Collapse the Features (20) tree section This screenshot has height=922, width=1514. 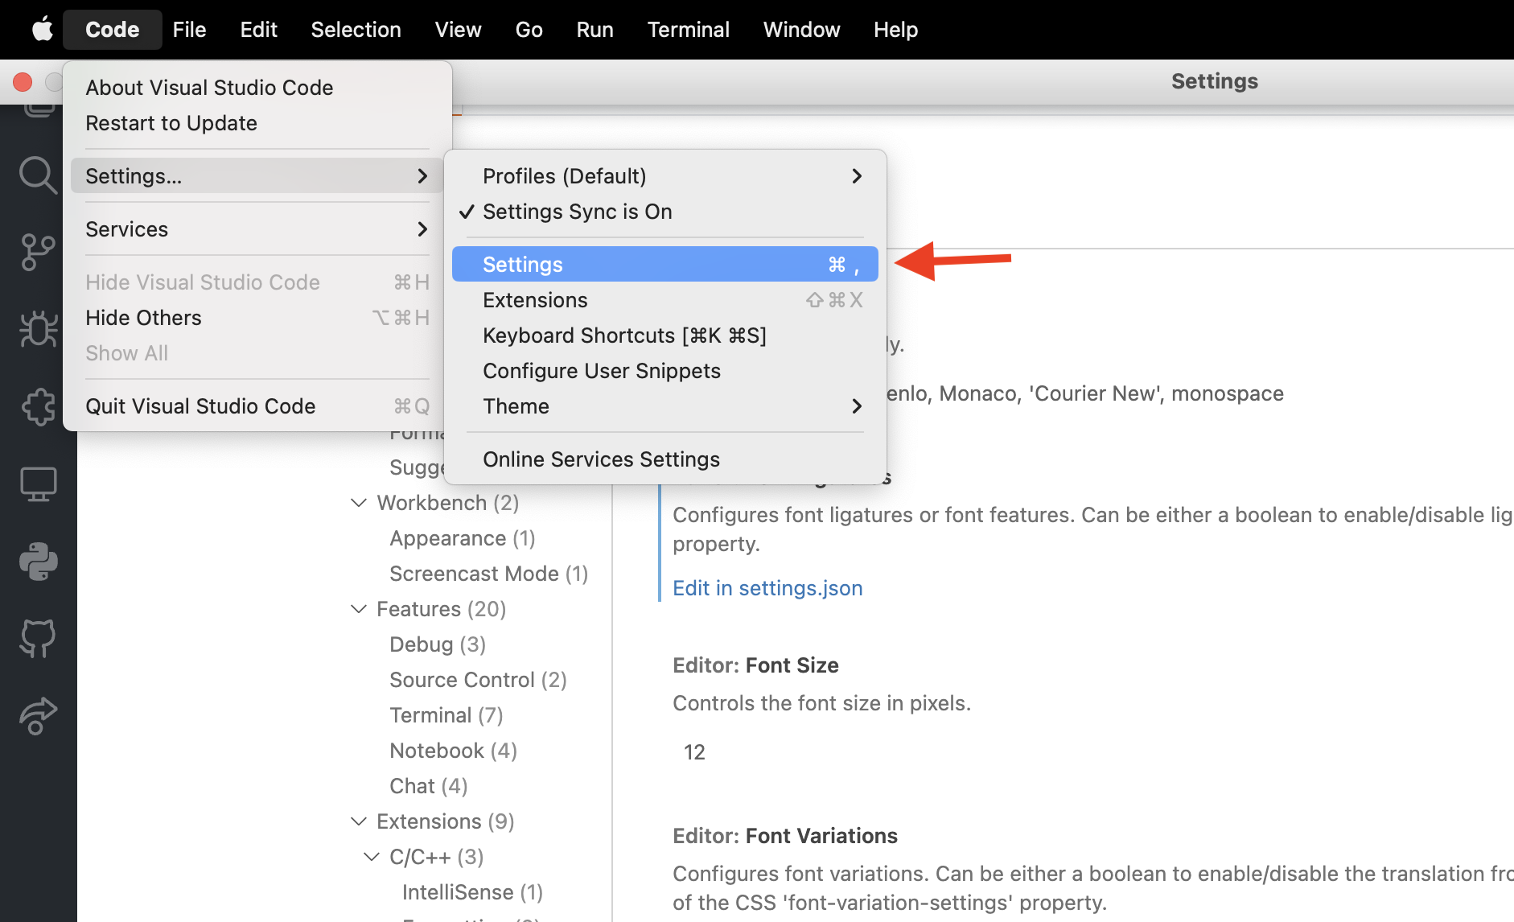(359, 609)
